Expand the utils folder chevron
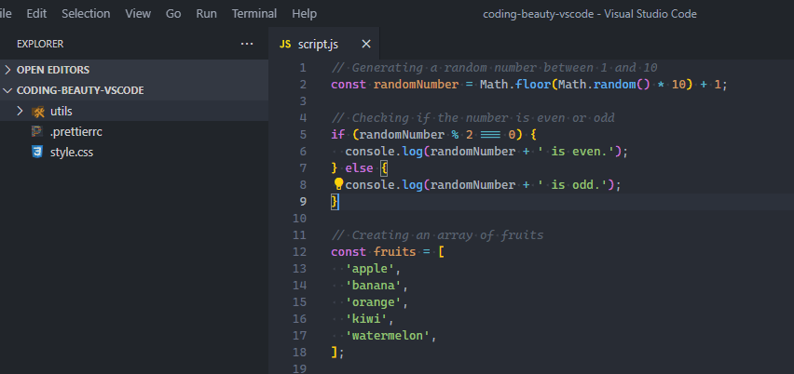Image resolution: width=794 pixels, height=374 pixels. (20, 112)
